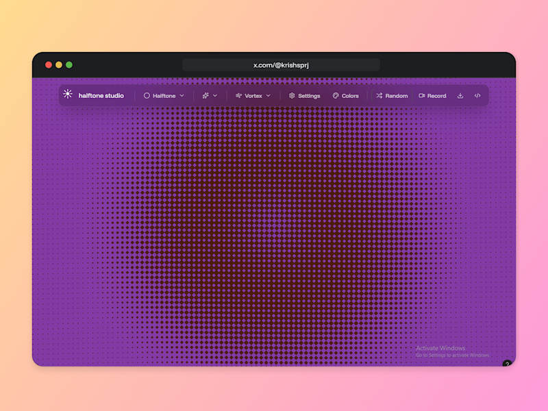Screen dimensions: 548x411
Task: Click the red close window button
Action: tap(49, 65)
